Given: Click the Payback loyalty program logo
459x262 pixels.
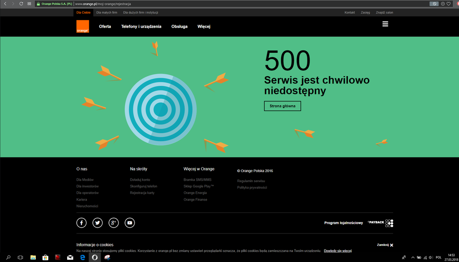Looking at the screenshot, I should coord(380,223).
